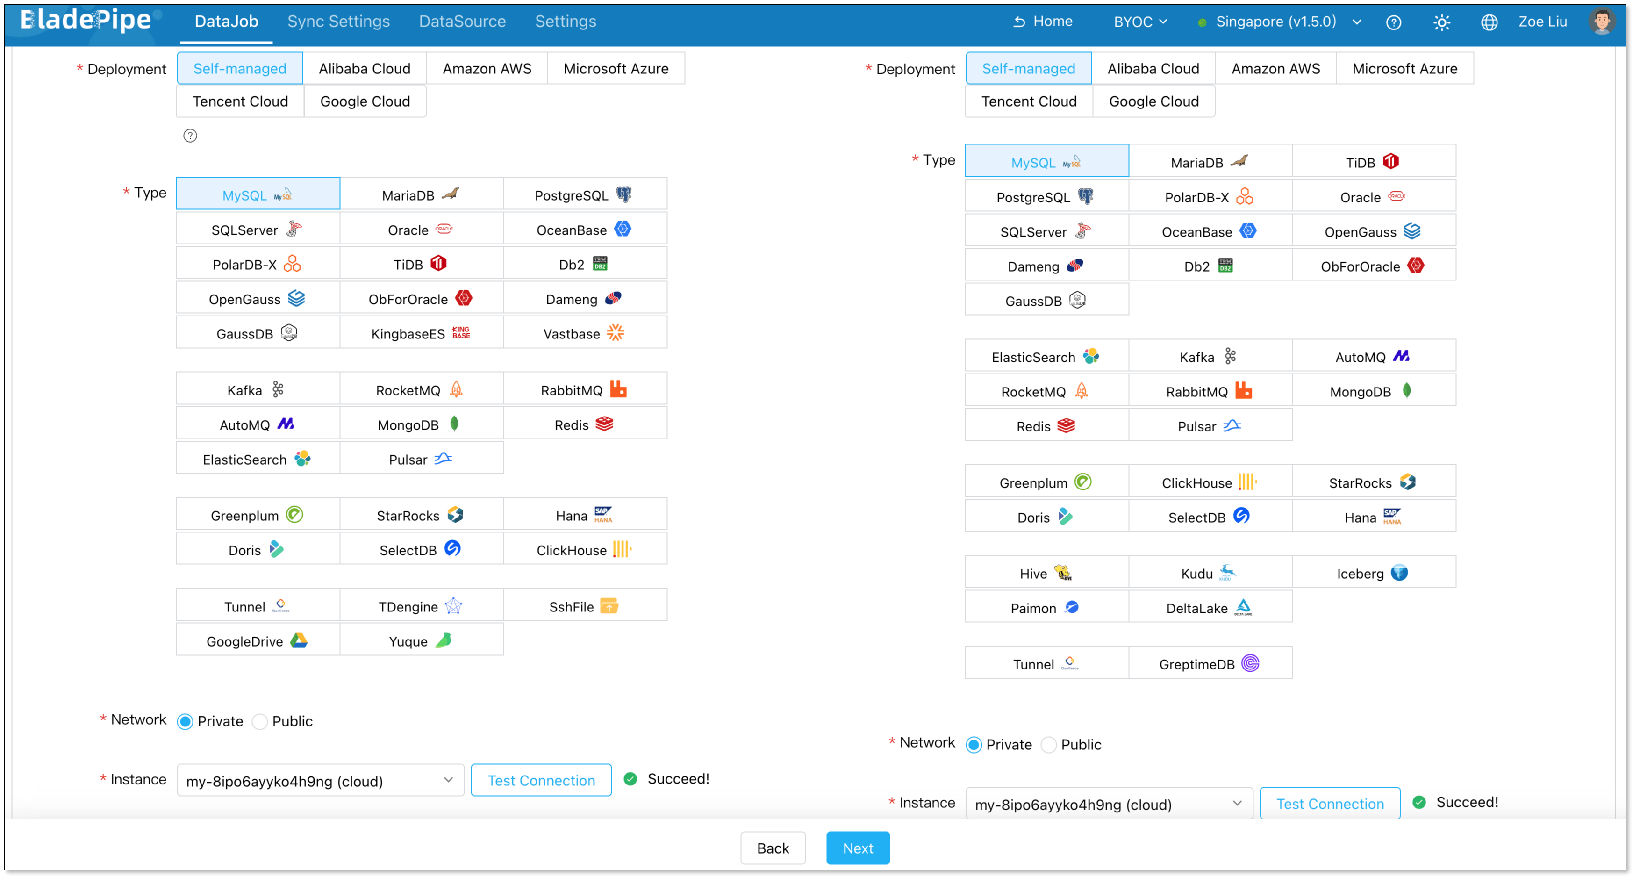Select Kafka in the source type list
Screen dimensions: 1633x877
257,389
